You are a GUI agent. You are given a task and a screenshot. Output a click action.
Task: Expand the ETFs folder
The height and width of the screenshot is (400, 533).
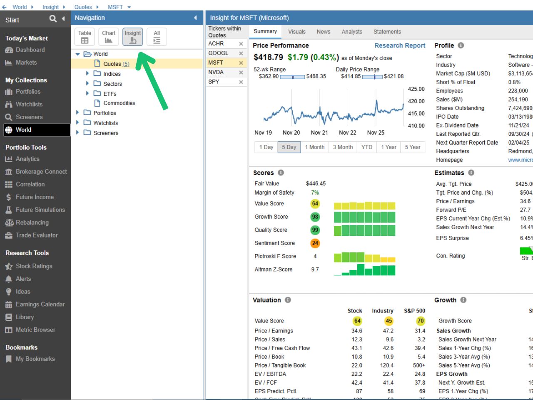point(87,93)
